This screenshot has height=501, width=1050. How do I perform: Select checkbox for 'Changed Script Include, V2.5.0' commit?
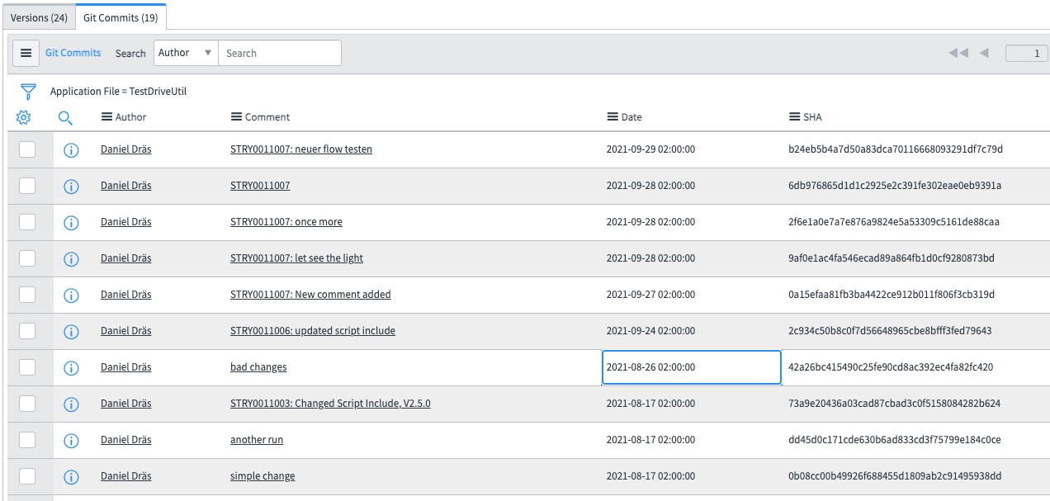pyautogui.click(x=27, y=404)
